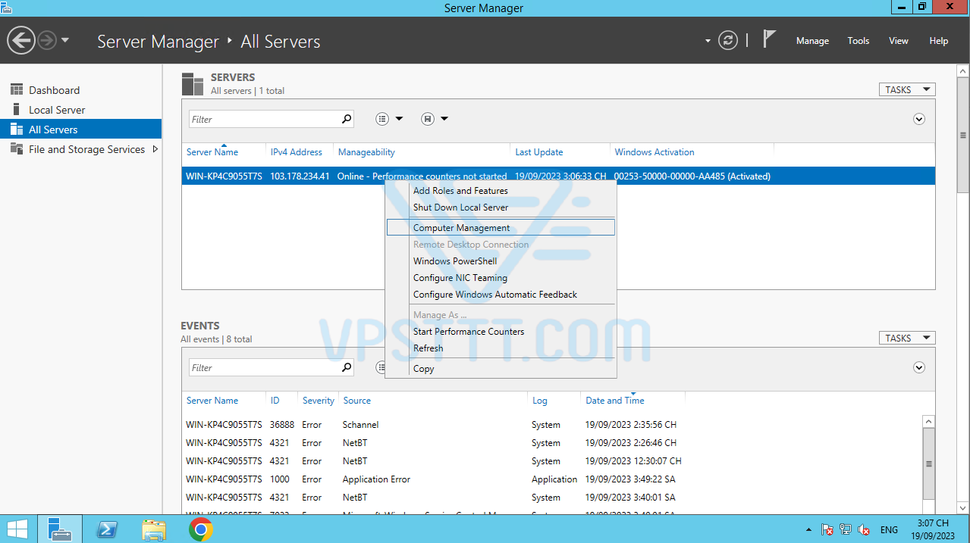Open the Notifications flag icon
Screen dimensions: 970x543
769,39
